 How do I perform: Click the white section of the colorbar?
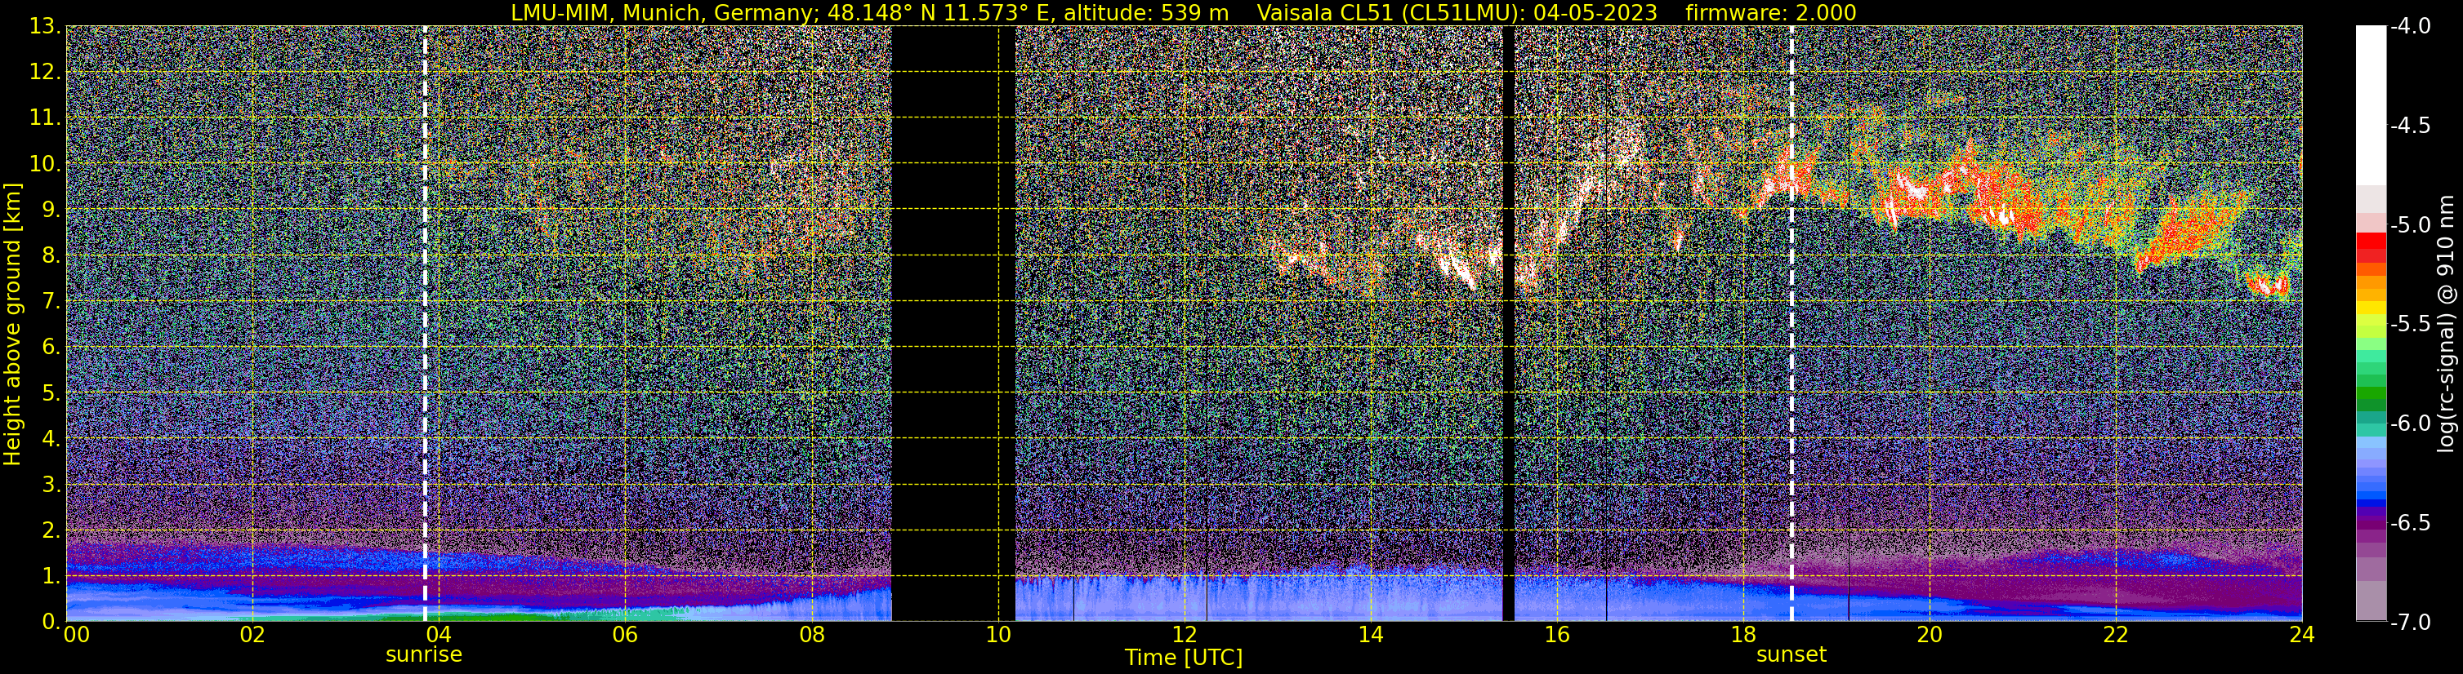pos(2370,105)
